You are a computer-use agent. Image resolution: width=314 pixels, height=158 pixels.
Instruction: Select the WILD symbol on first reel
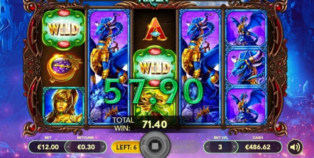(63, 29)
